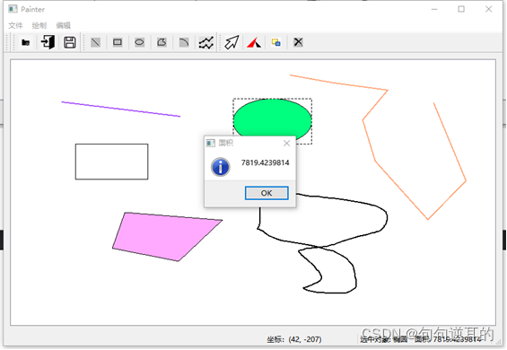Click the 坐标: (42, -207) status text
This screenshot has height=350, width=507.
294,339
